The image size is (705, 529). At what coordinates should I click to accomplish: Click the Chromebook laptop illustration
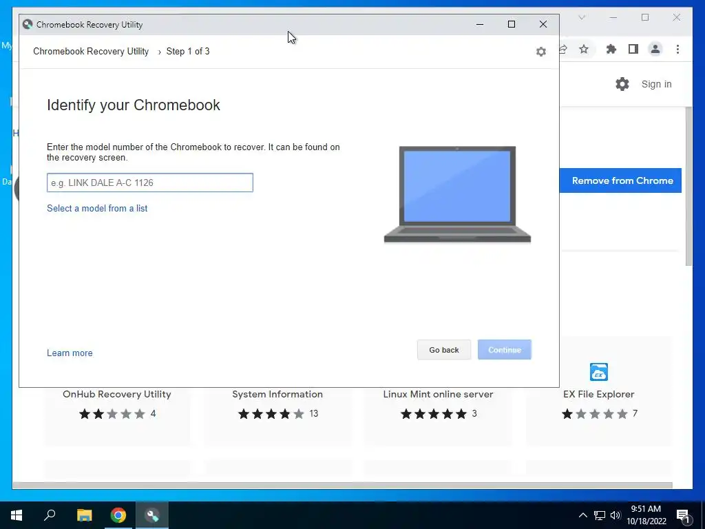coord(457,194)
